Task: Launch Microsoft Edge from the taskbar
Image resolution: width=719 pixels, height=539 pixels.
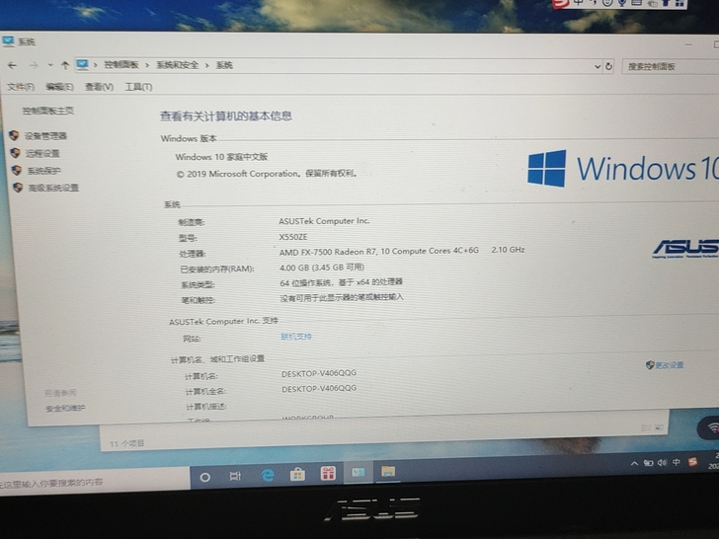Action: coord(267,475)
